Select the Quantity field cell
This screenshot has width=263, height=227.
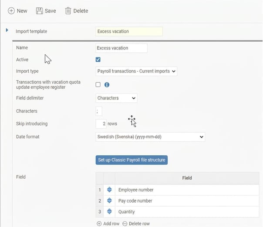pos(187,212)
